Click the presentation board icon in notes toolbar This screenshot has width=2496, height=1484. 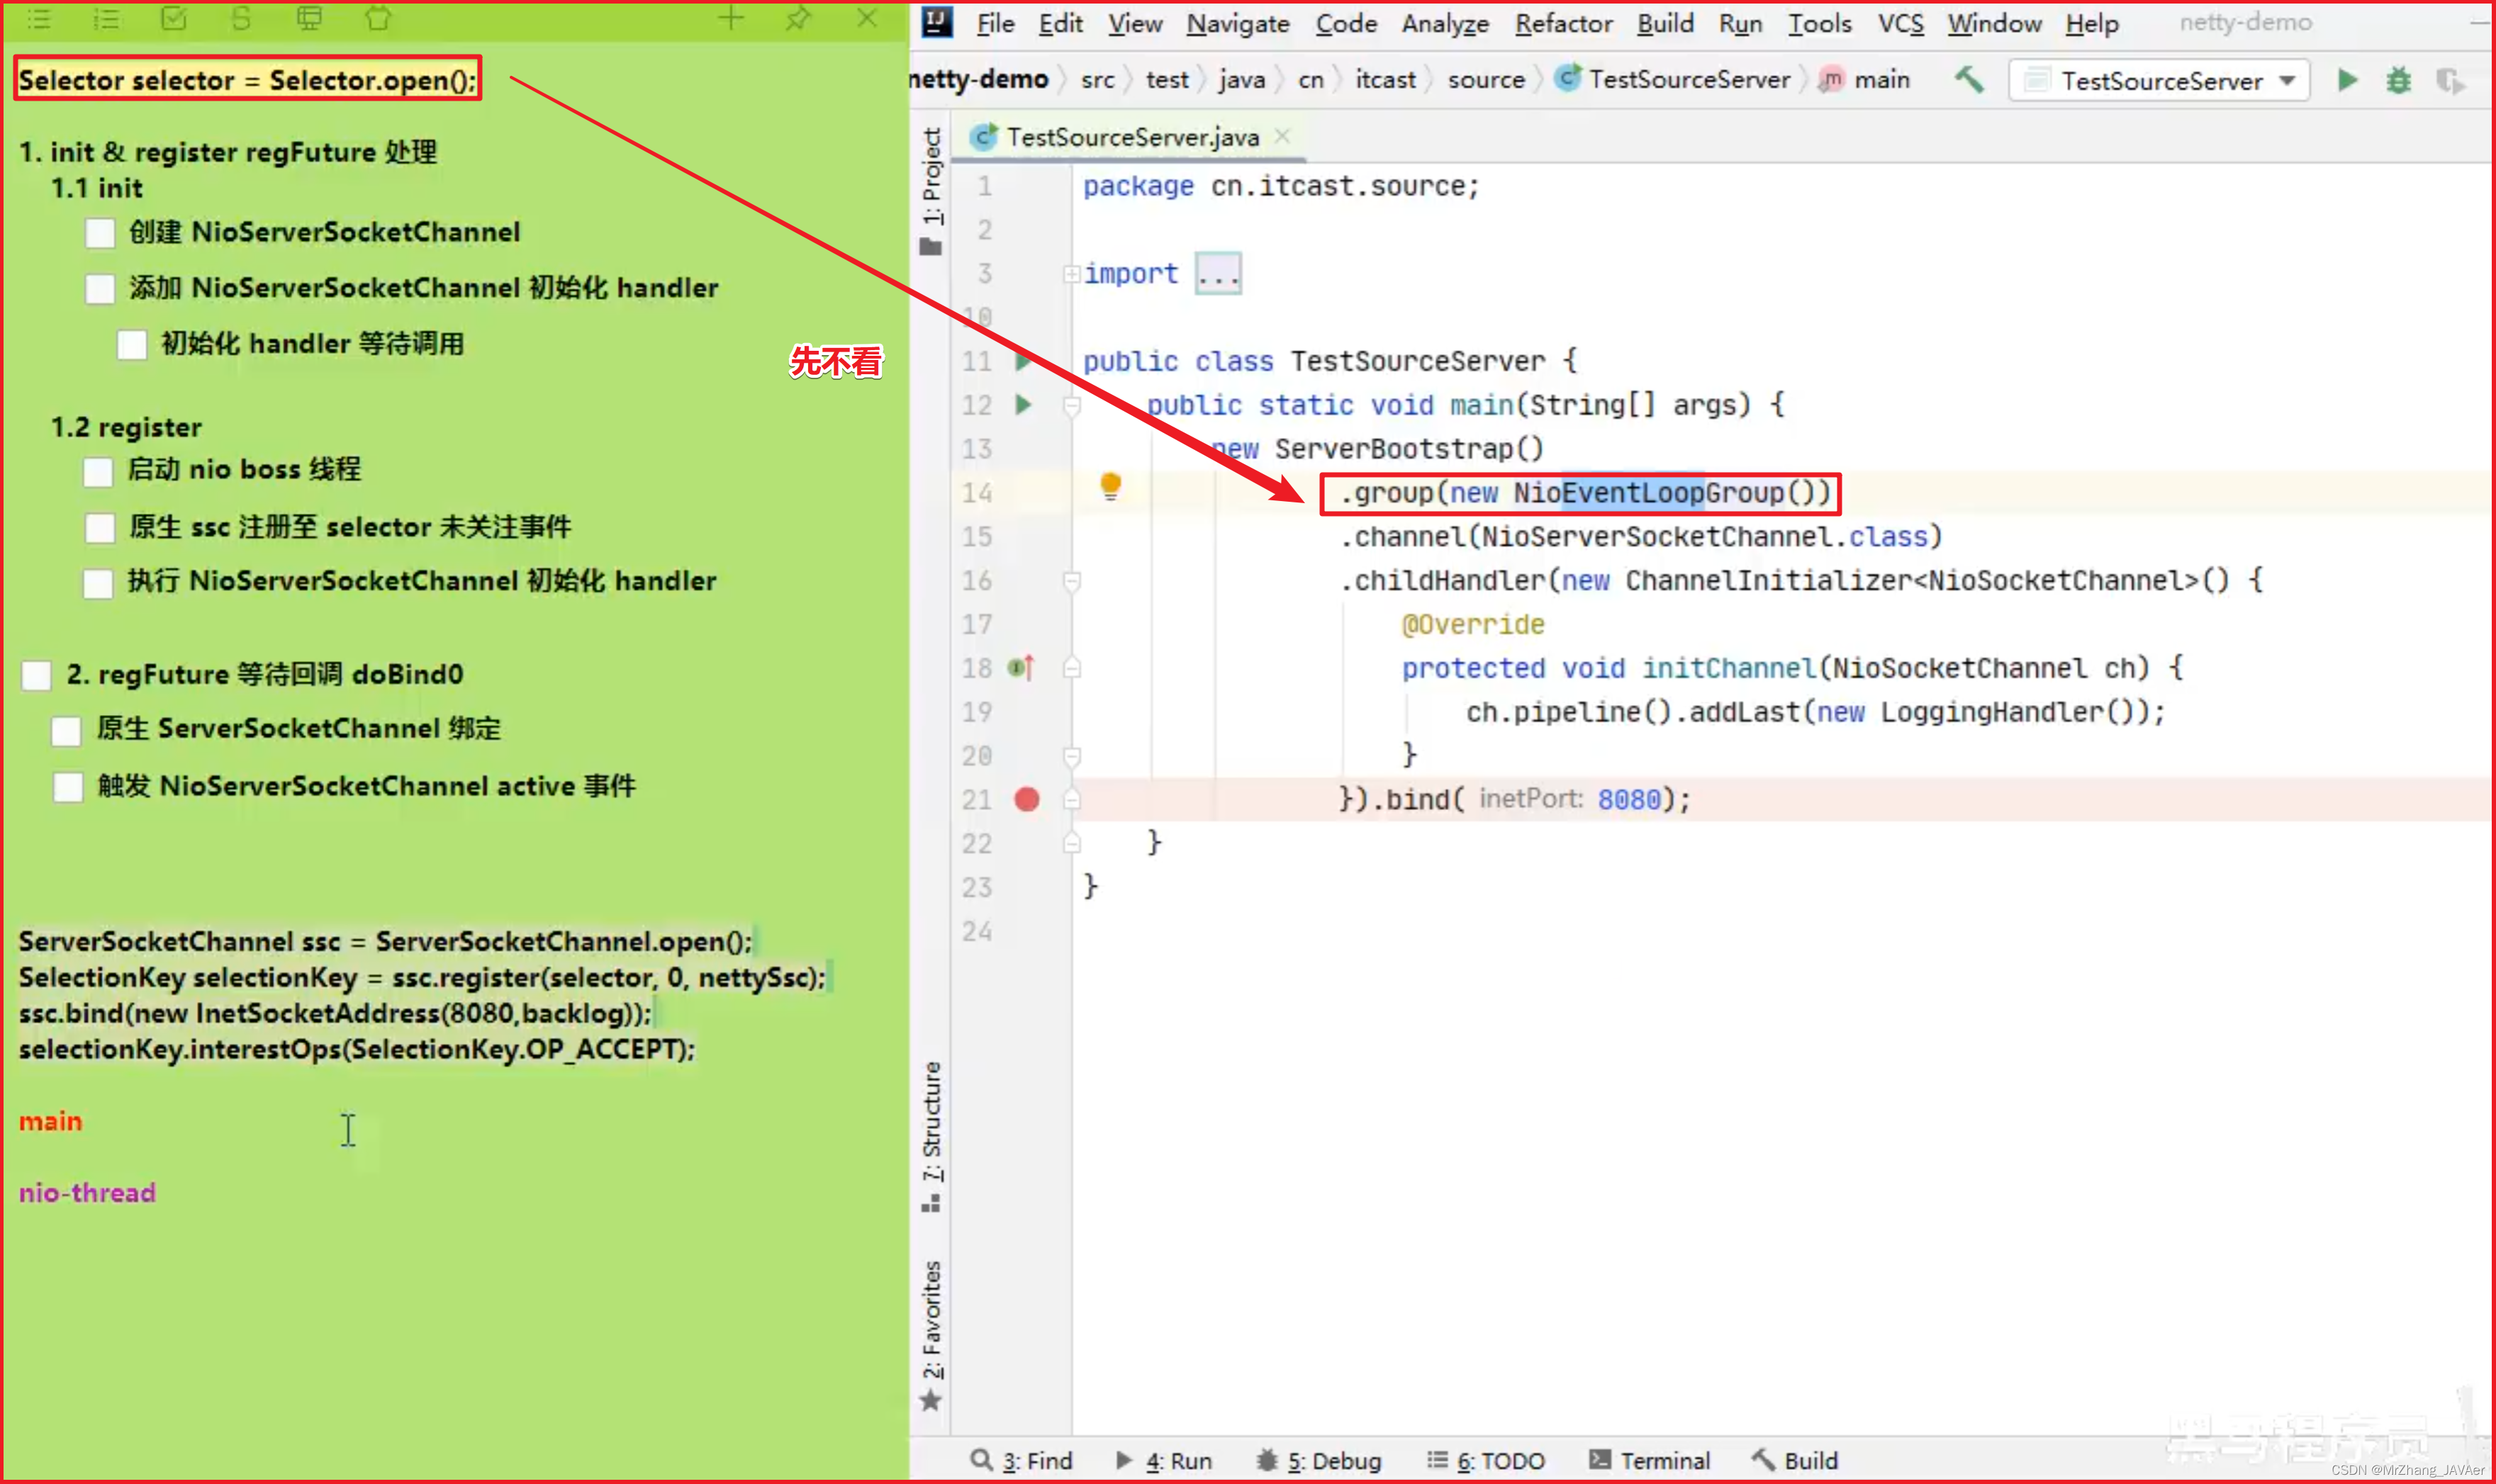(310, 18)
